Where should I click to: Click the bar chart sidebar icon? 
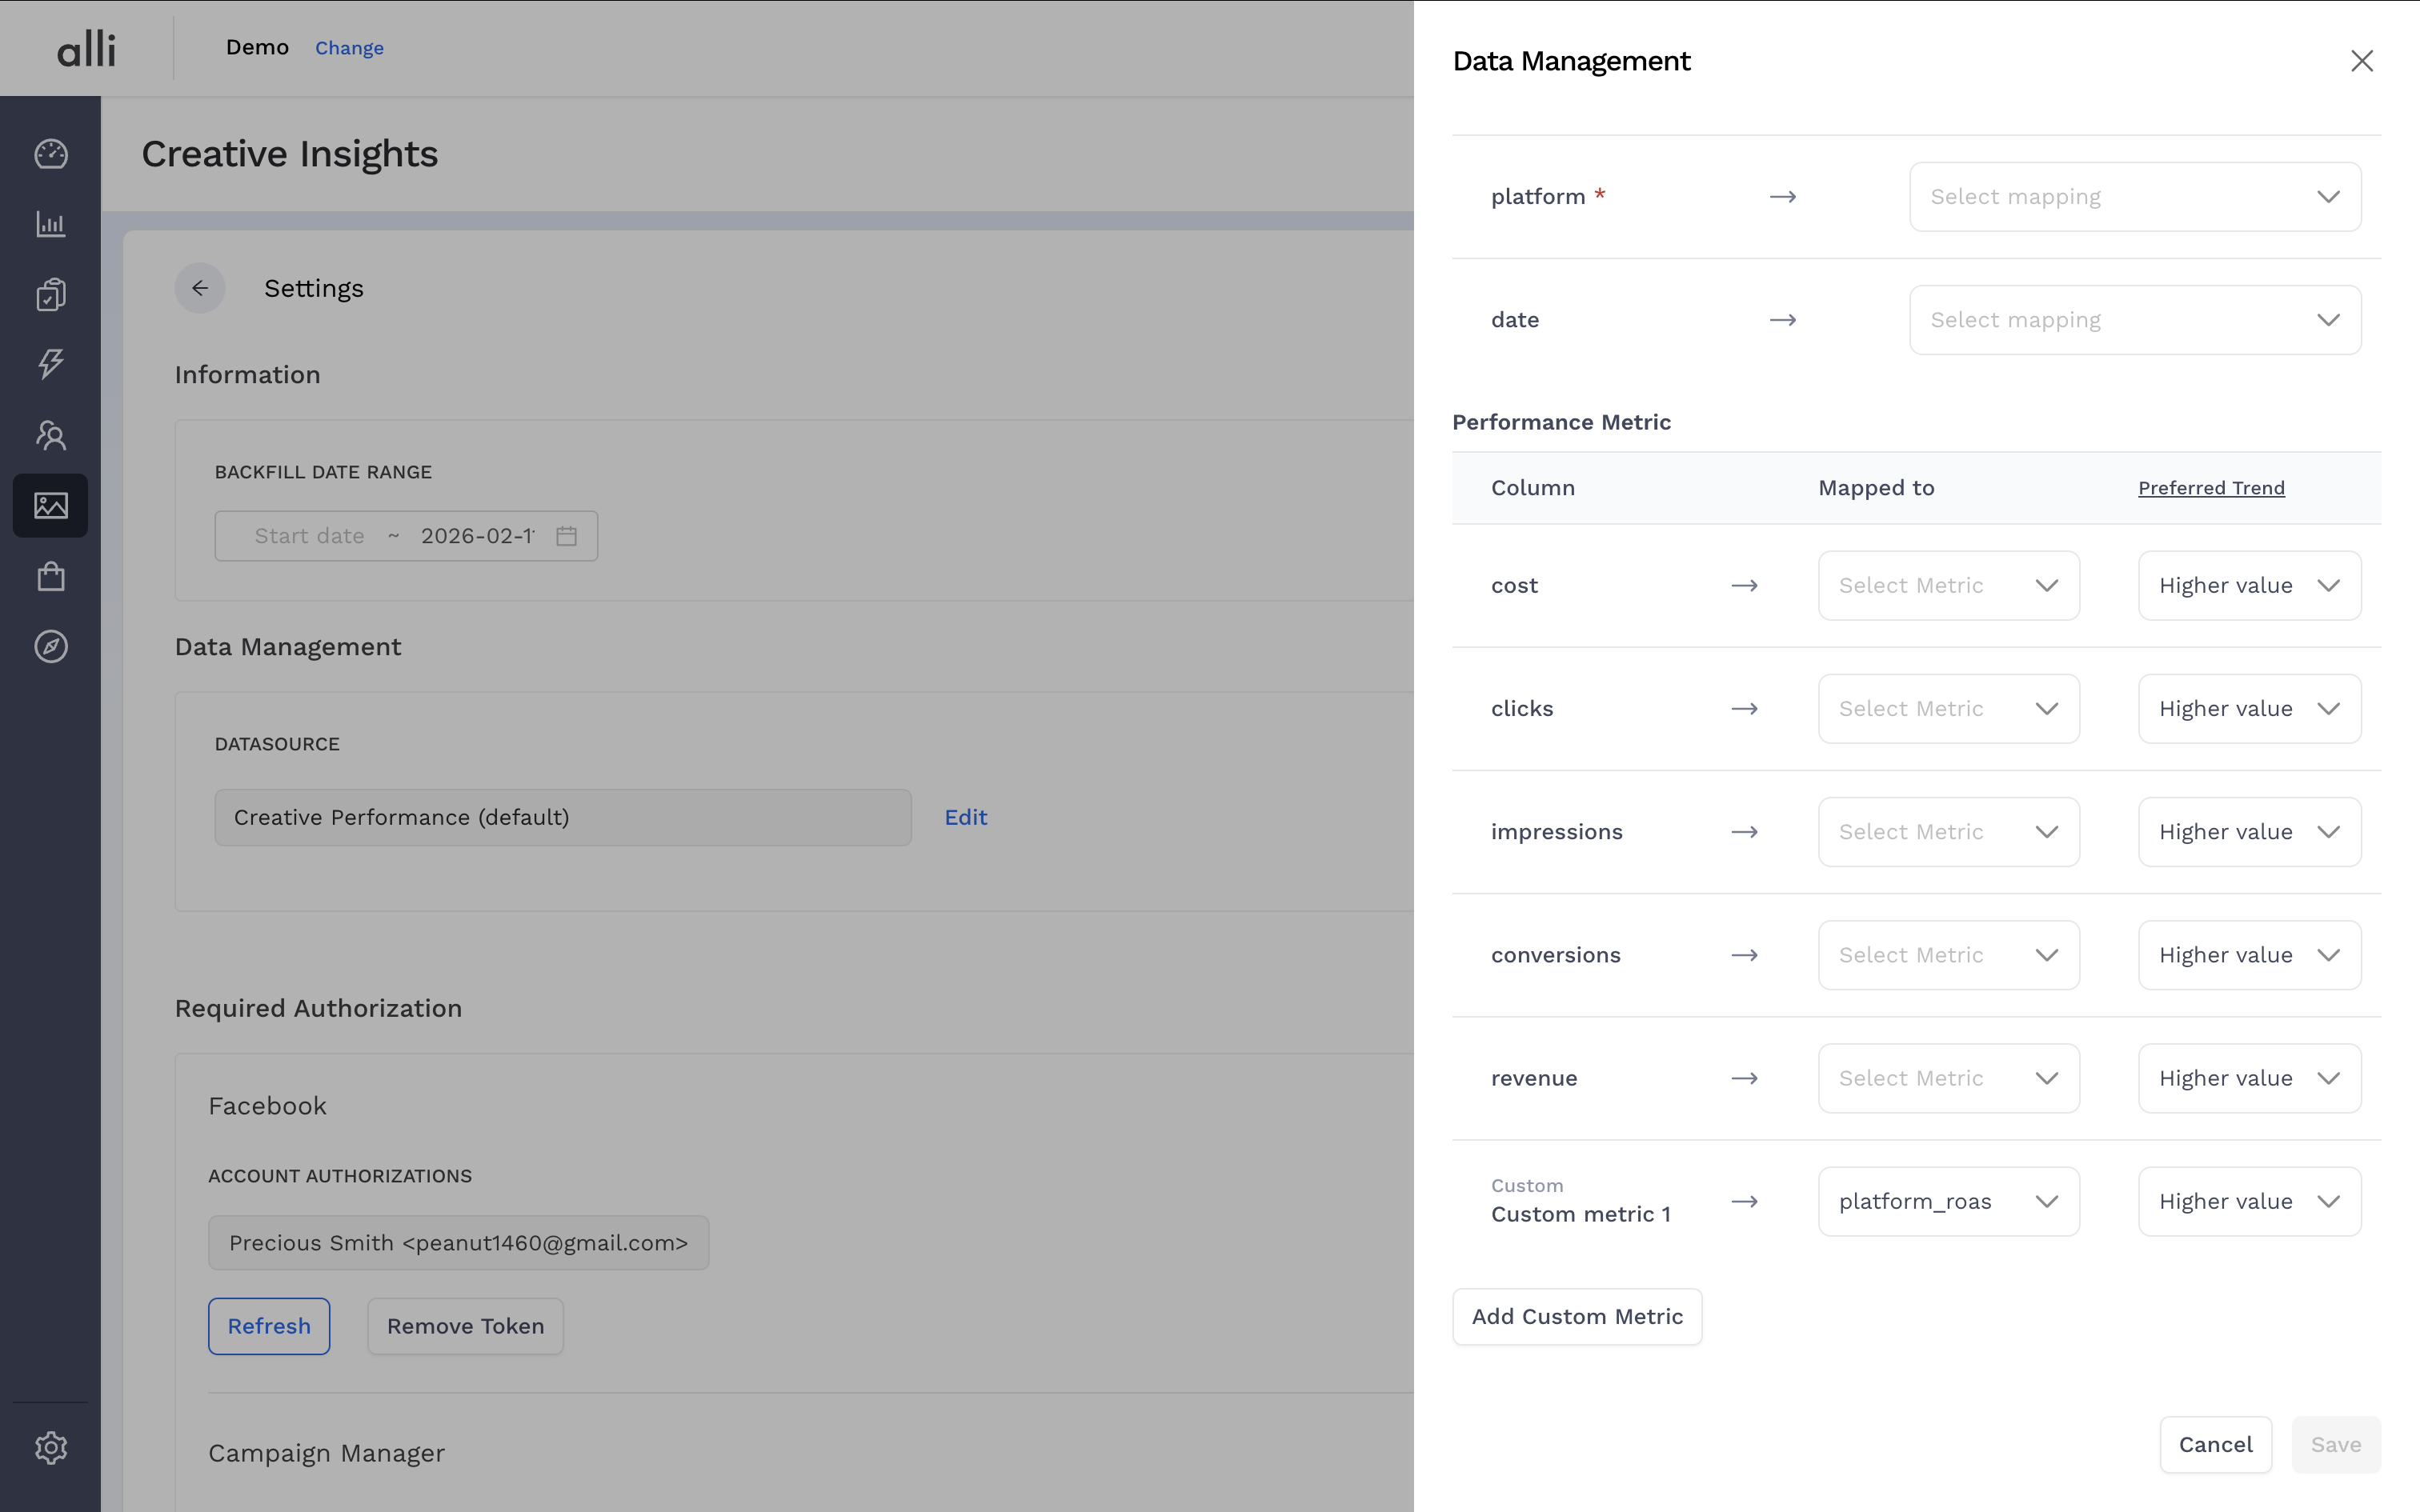click(51, 224)
